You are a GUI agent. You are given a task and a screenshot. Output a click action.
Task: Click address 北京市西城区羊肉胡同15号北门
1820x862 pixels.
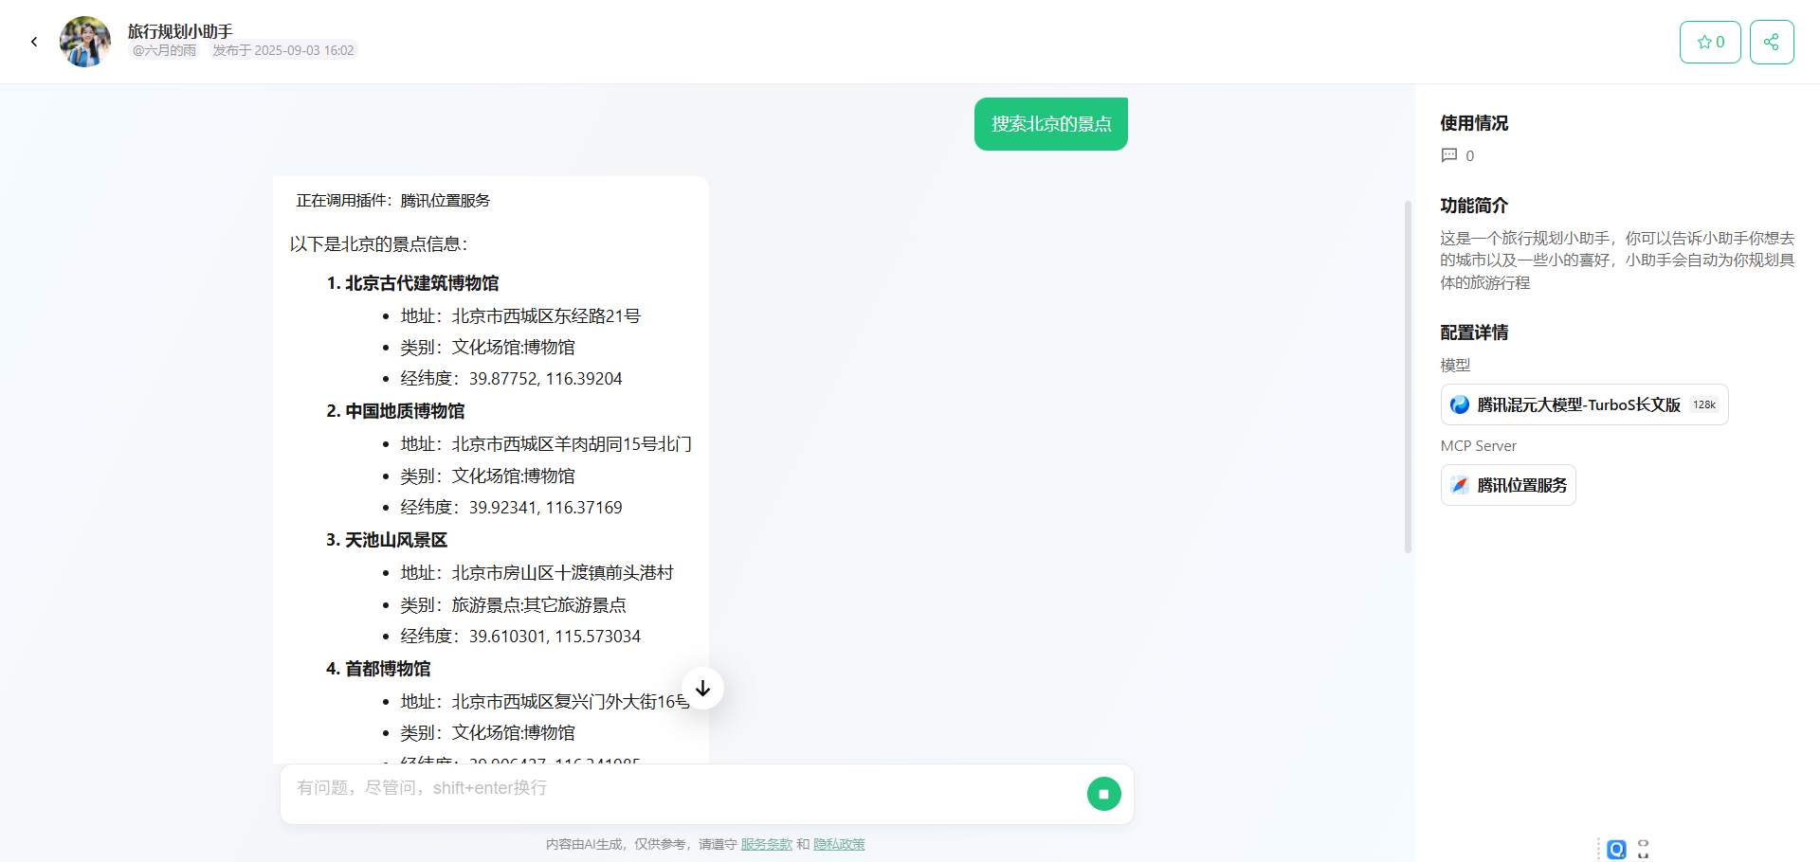click(572, 444)
